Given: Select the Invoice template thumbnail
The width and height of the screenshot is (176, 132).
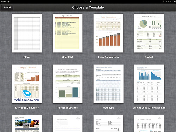Looking at the screenshot, I should [108, 124].
